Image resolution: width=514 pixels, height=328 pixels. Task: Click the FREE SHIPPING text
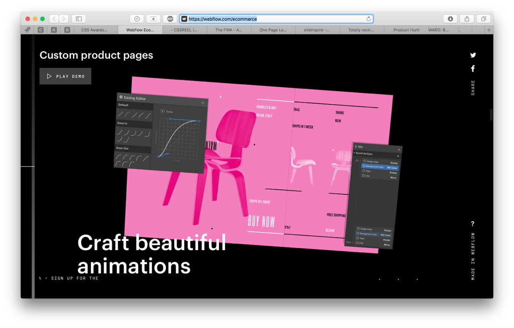tap(336, 215)
